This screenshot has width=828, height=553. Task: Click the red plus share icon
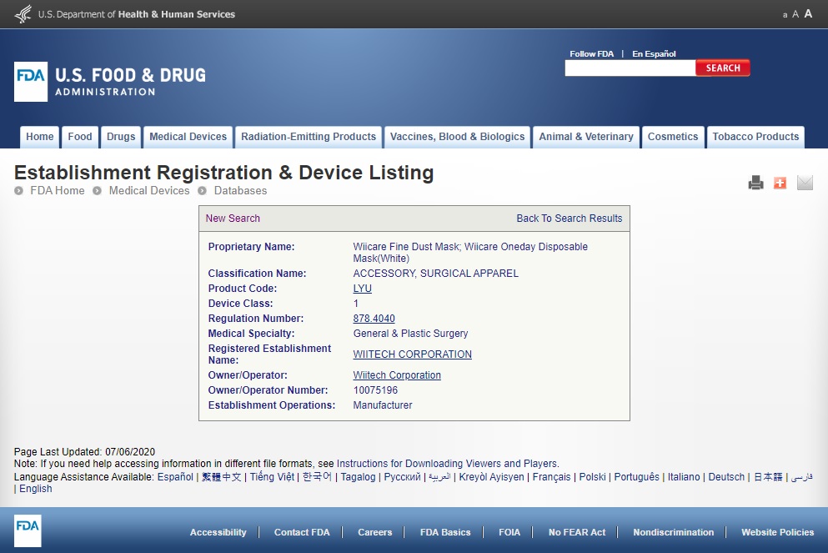click(780, 183)
